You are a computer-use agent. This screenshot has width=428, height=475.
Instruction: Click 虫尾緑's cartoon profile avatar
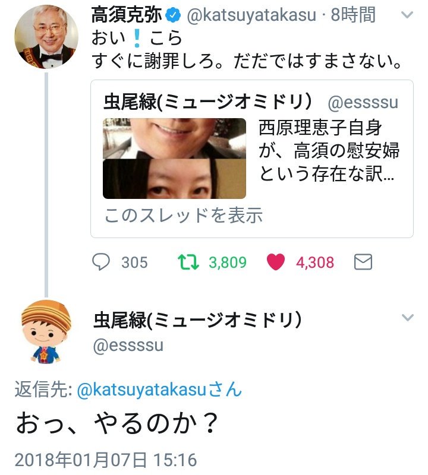coord(45,332)
